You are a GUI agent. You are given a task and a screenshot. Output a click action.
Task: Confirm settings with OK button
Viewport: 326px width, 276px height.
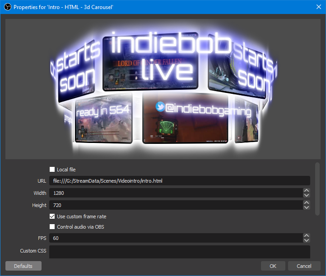tap(273, 266)
